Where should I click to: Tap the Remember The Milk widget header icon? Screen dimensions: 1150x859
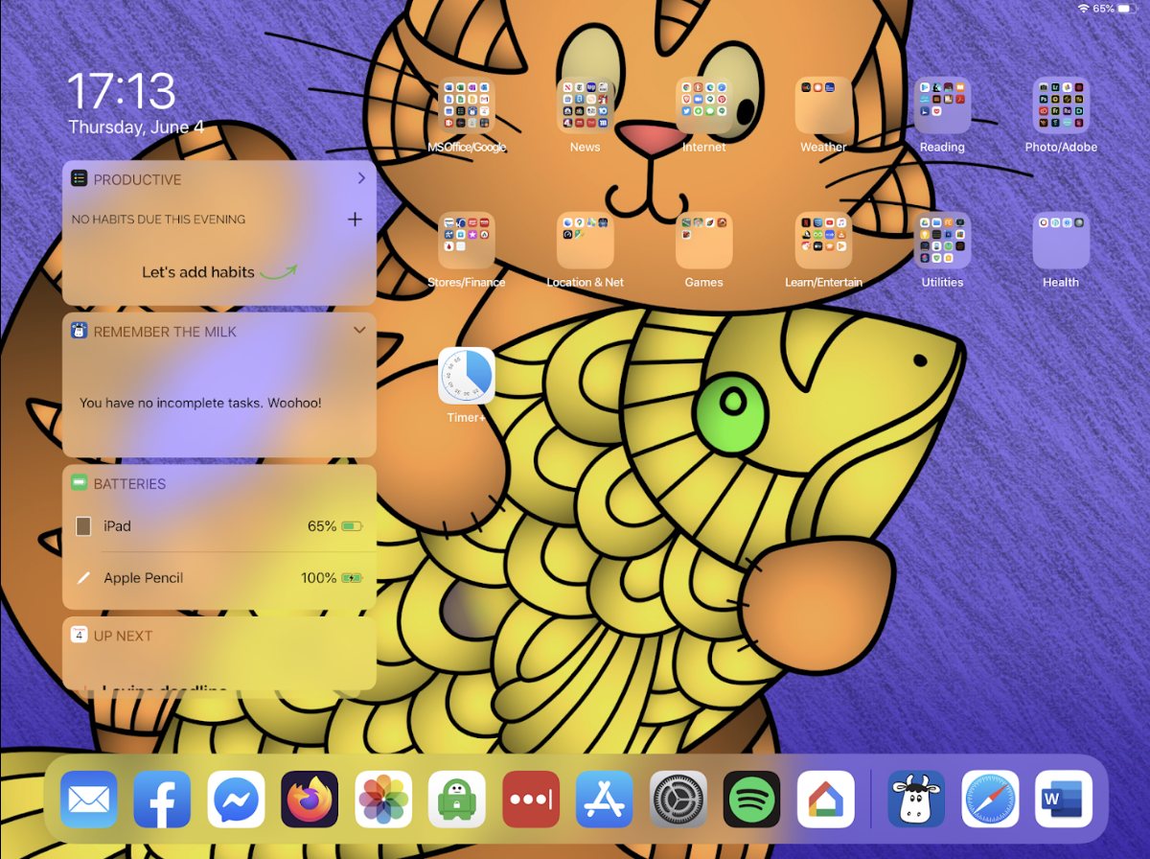point(80,331)
